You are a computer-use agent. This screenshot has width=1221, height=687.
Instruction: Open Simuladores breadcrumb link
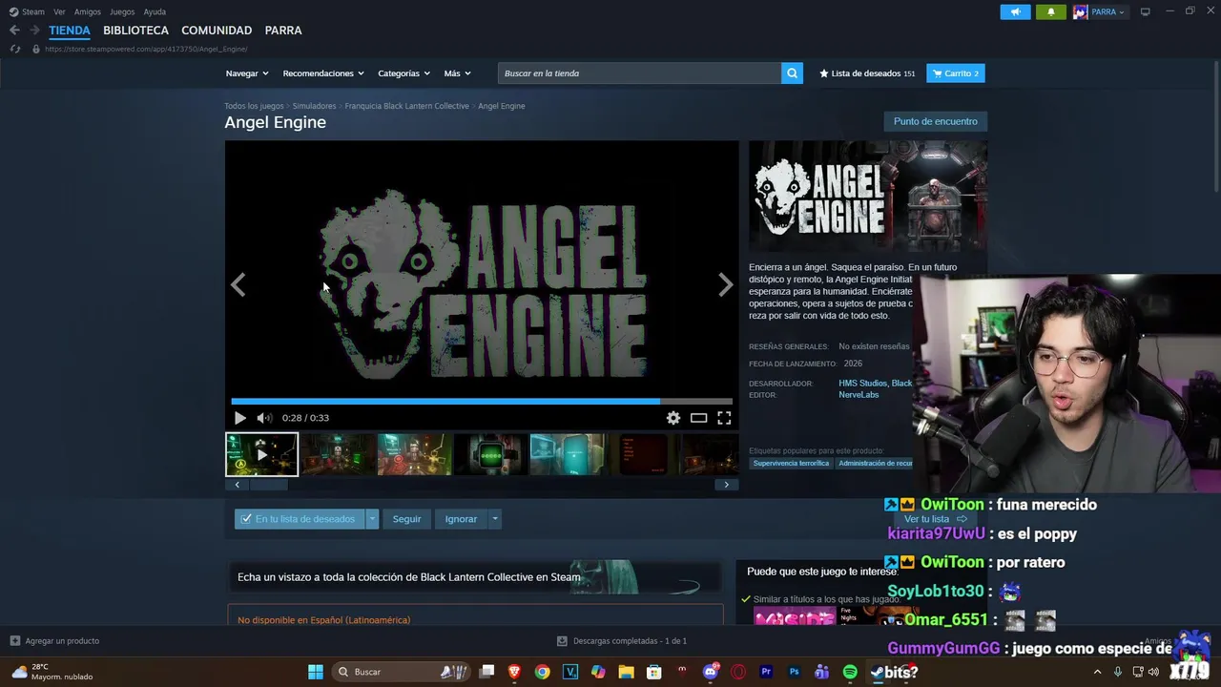point(314,106)
